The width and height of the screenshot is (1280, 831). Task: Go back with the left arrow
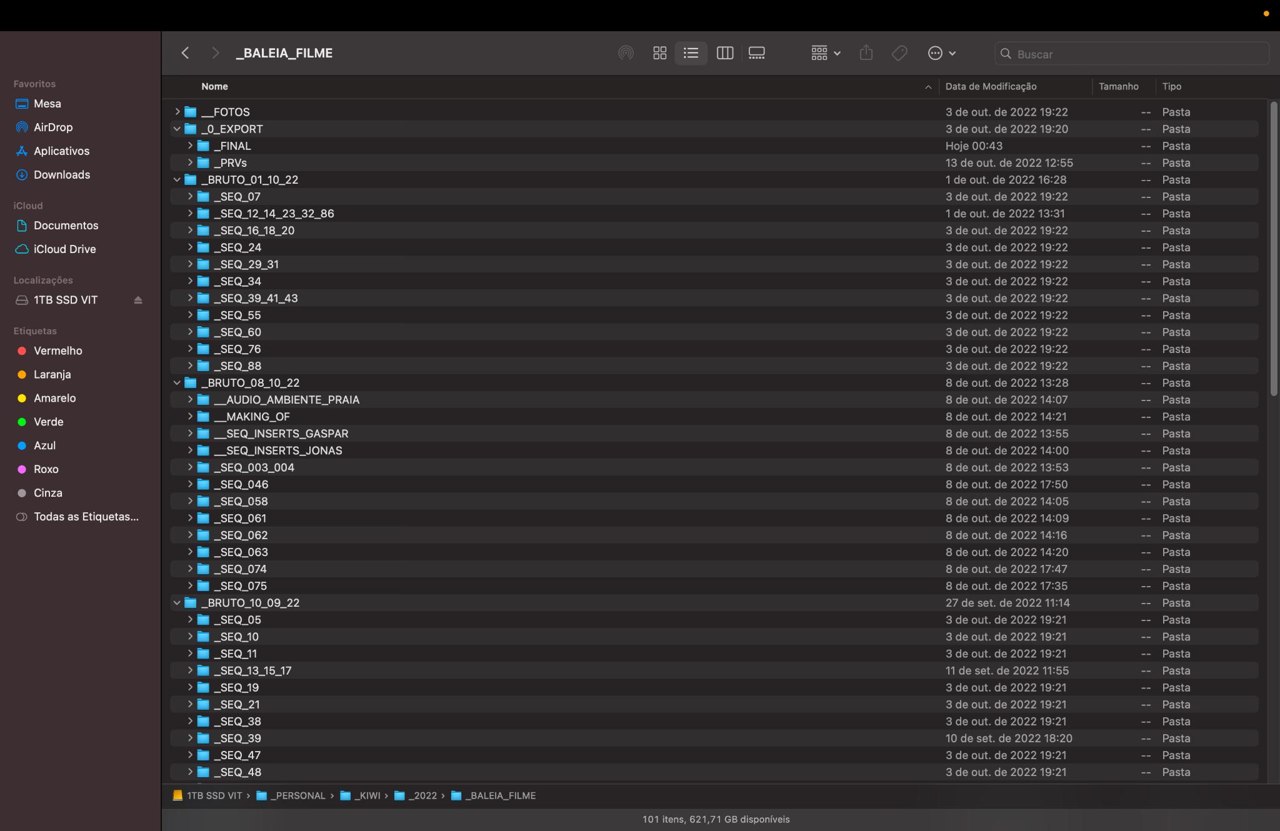[x=185, y=53]
